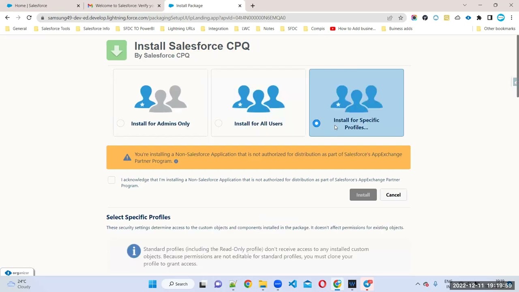The width and height of the screenshot is (519, 292).
Task: Click the blue info circle beside the standard profiles note
Action: (134, 251)
